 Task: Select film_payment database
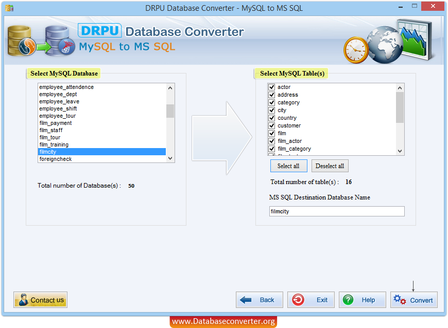pyautogui.click(x=102, y=123)
